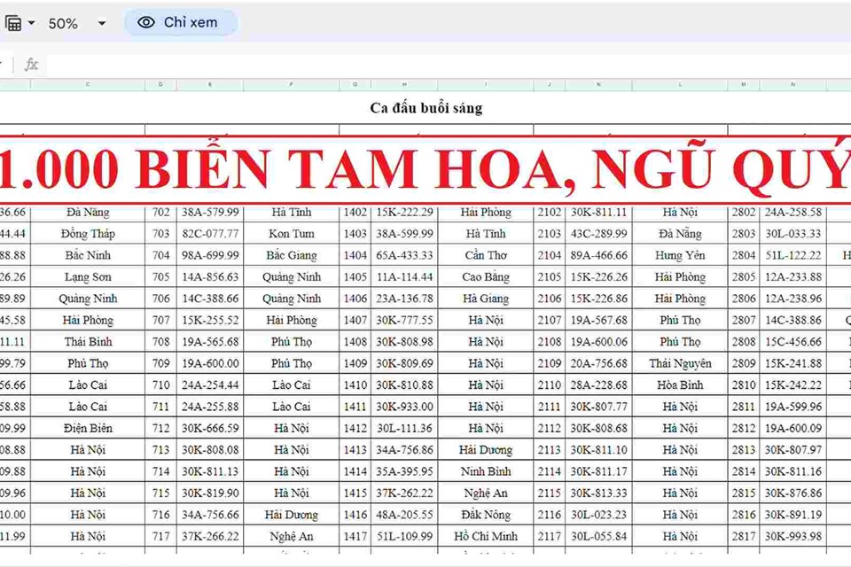The width and height of the screenshot is (851, 567).
Task: Select column C header
Action: tap(87, 85)
